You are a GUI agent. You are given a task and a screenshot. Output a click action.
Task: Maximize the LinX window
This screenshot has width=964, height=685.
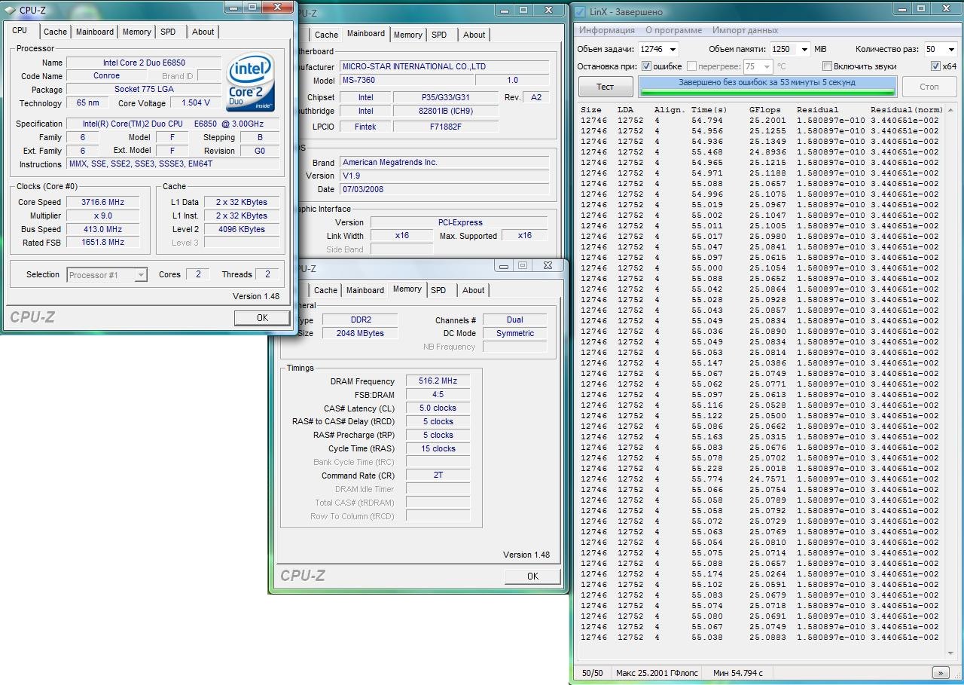(x=922, y=10)
